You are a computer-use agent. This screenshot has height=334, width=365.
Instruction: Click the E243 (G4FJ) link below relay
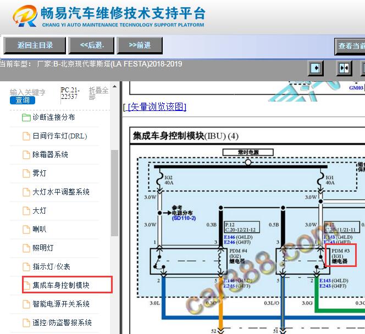click(333, 286)
